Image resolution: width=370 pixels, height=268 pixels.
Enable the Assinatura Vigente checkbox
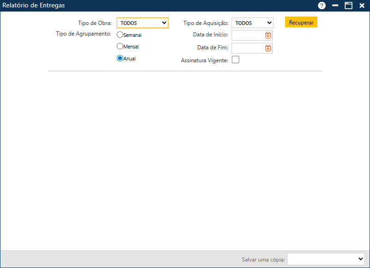tap(235, 60)
